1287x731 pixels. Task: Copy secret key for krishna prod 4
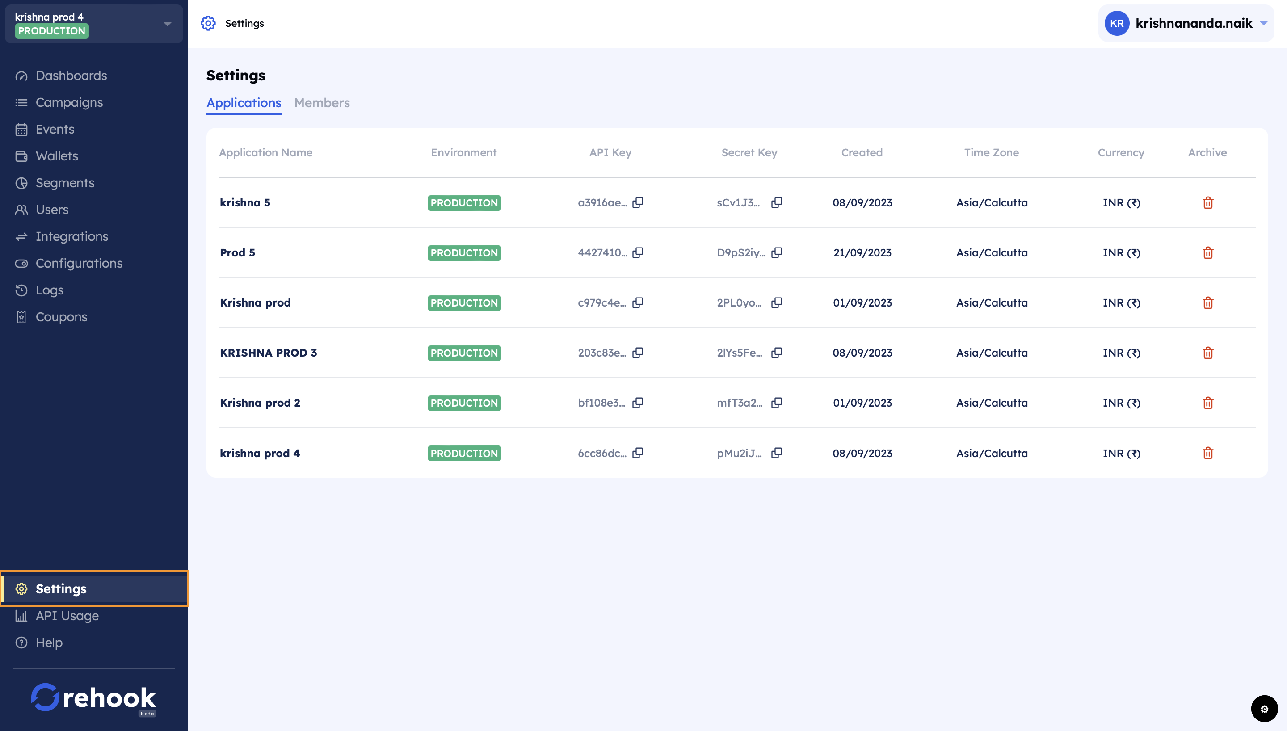(x=777, y=453)
